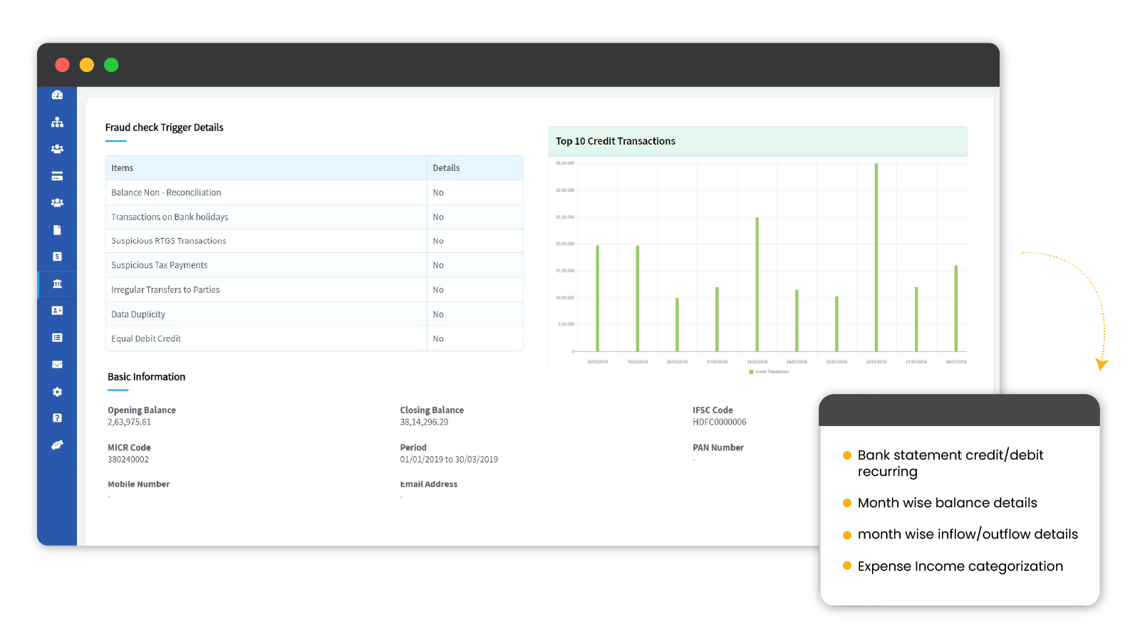Click the 35,00,000 y-axis label
This screenshot has height=642, width=1140.
pos(565,163)
